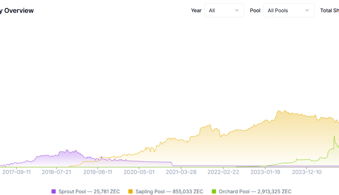Click the green Orchard Pool legend swatch
Screen dimensions: 339x195
point(214,192)
